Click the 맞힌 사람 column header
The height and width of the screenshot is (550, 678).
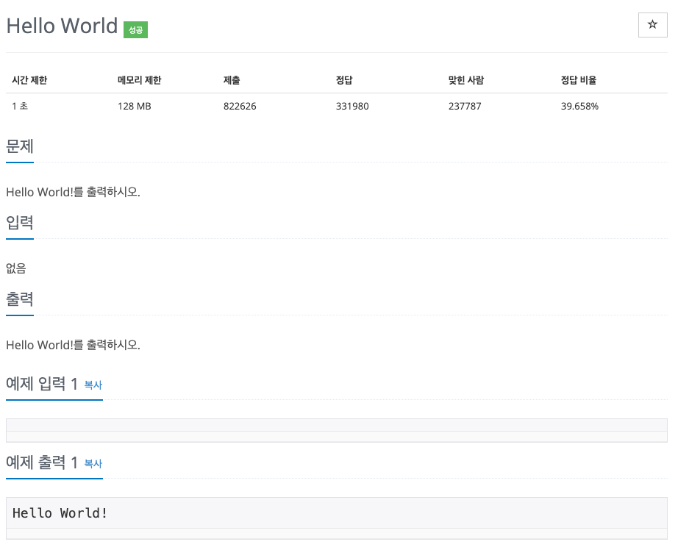point(466,80)
